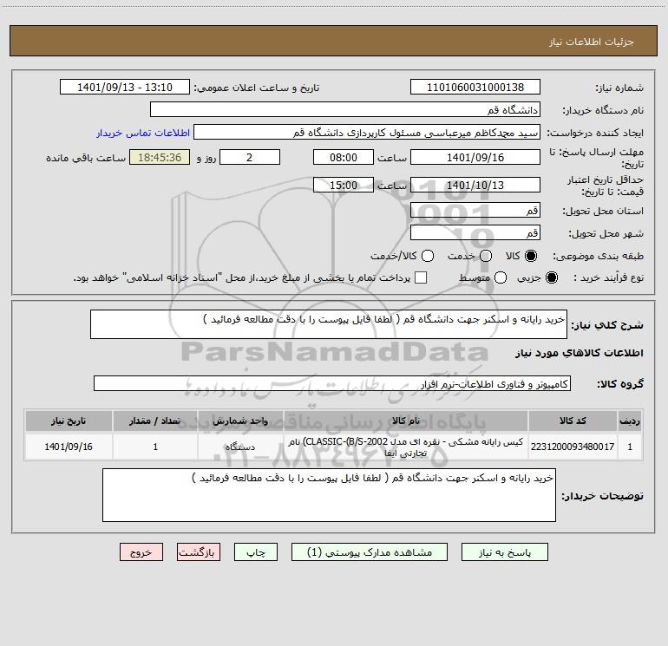Screen dimensions: 668x646
Task: Open مشاهده مدارک پیوستی (1) button
Action: point(370,552)
